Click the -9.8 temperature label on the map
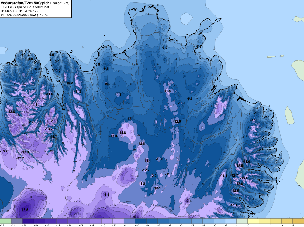304x227 pixels. (x=189, y=98)
